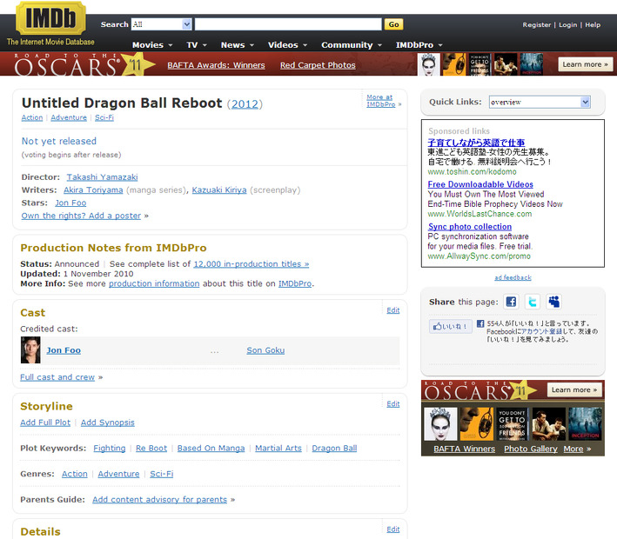Screen dimensions: 617x539
Task: Click the search text field
Action: click(288, 24)
